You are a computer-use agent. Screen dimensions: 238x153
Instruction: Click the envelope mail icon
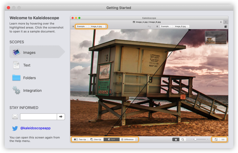click(x=15, y=117)
